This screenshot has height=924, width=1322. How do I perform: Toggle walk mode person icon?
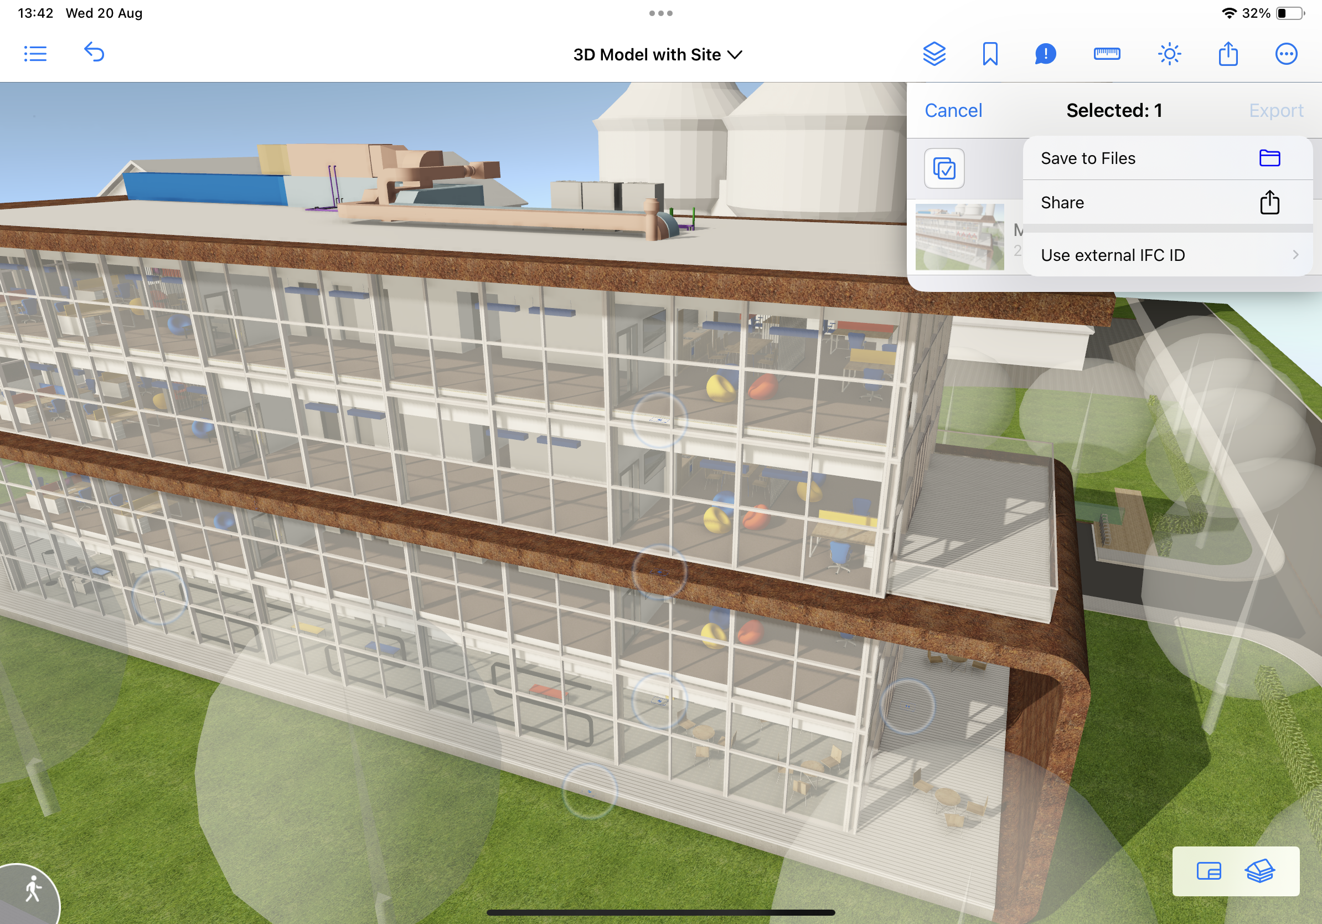coord(32,890)
